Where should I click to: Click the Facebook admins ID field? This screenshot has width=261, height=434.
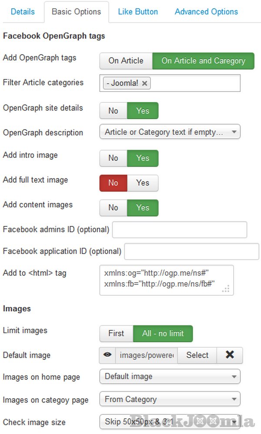179,229
